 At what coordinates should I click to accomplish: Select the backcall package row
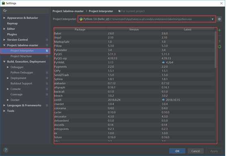coord(134,92)
